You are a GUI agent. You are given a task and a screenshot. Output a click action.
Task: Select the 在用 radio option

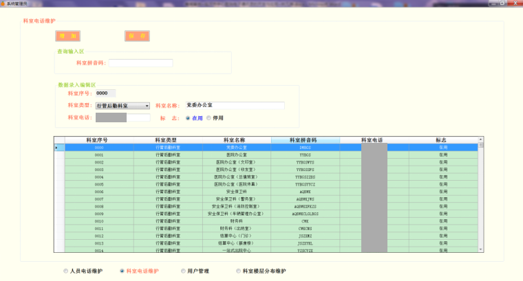click(188, 118)
